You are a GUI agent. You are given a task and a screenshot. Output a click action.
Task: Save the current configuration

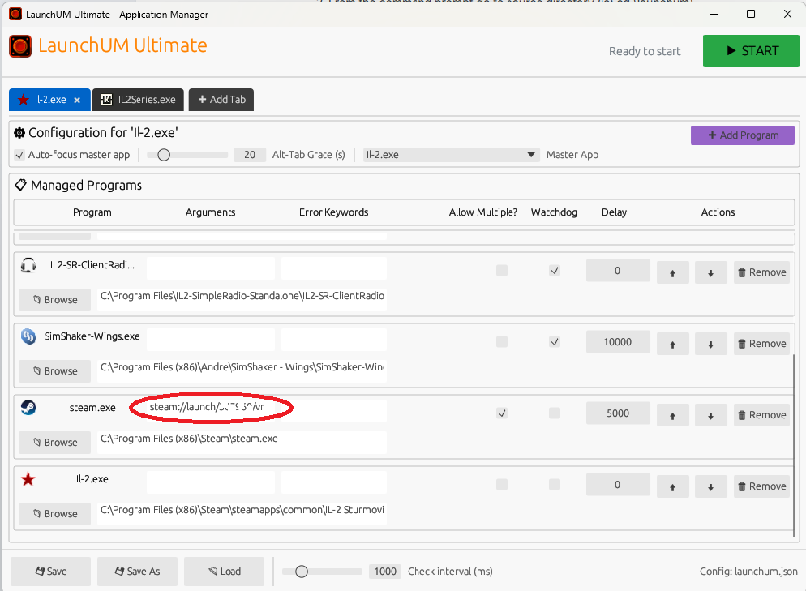(51, 572)
